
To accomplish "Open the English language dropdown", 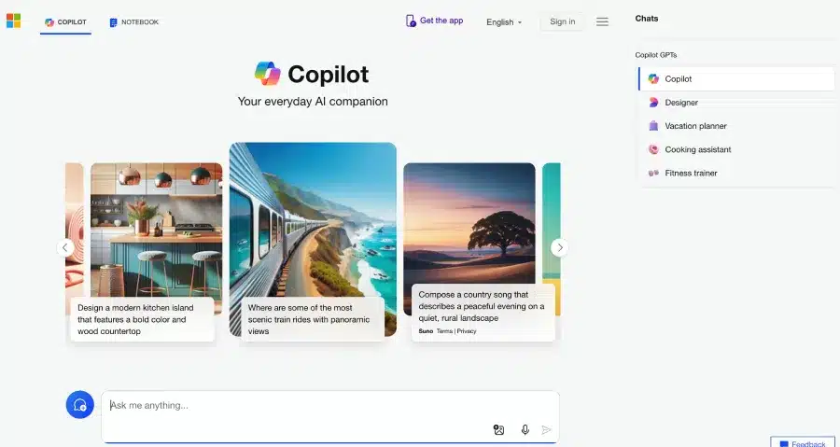I will 504,22.
